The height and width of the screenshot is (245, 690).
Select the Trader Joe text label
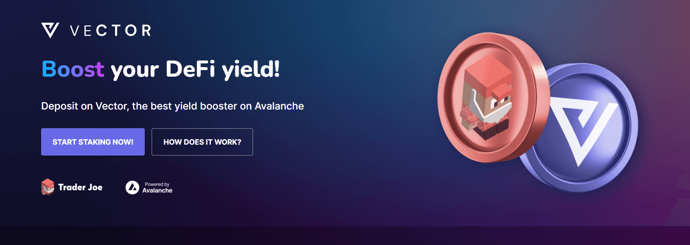pos(80,187)
